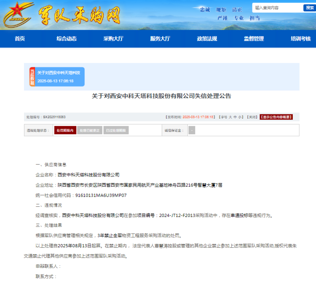Viewport: 316px width, 289px height.
Task: Click the 严谨 专业 担当 slogan line
Action: [239, 18]
